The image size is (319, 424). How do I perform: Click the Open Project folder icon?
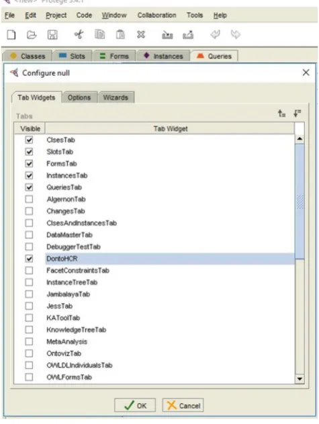pos(32,35)
